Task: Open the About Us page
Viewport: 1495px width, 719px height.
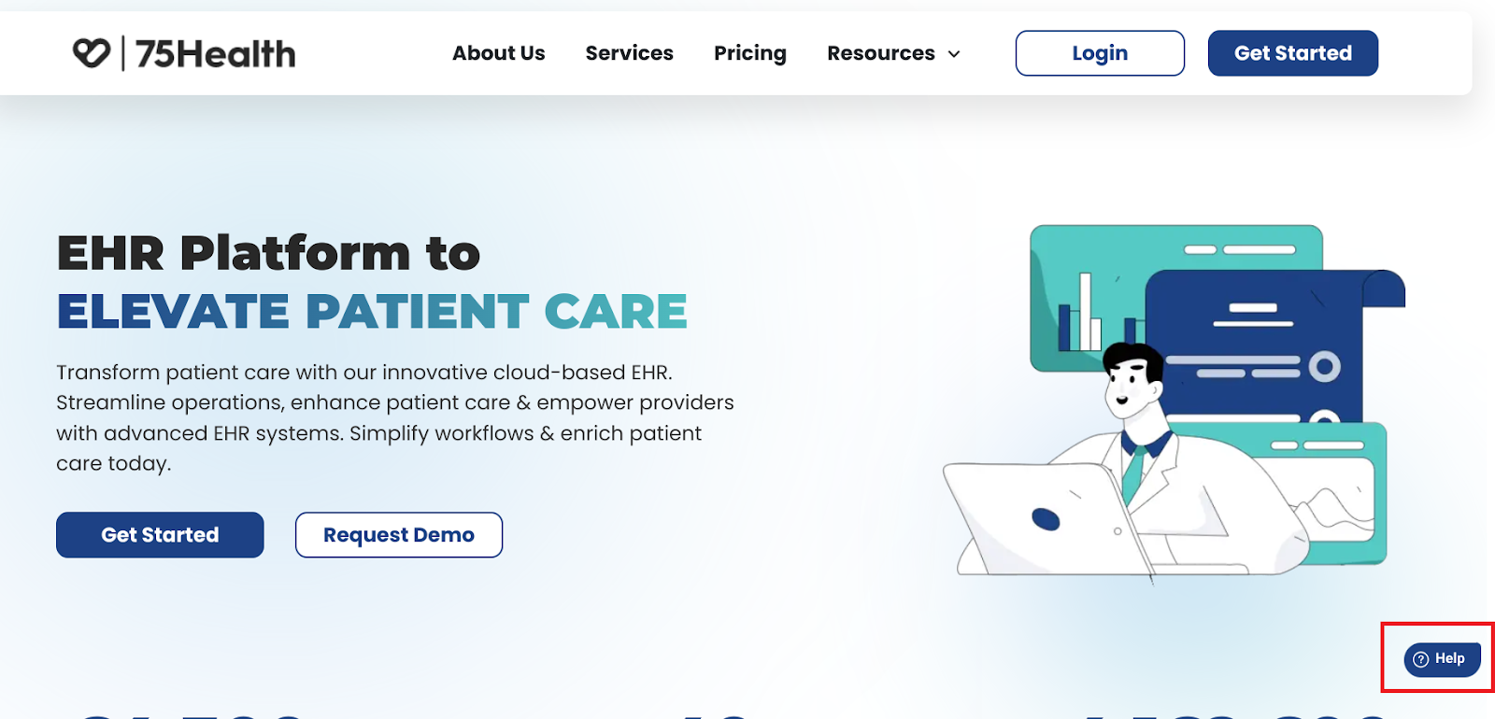Action: click(499, 53)
